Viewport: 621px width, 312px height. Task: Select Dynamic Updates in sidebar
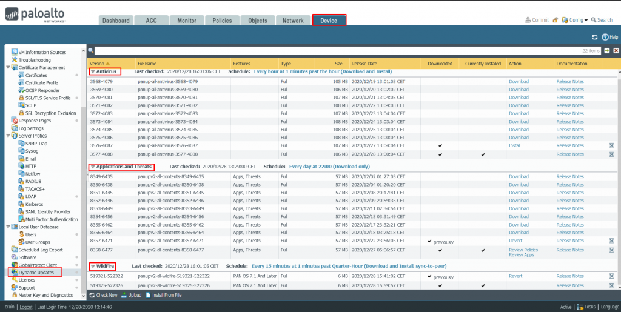tap(35, 273)
